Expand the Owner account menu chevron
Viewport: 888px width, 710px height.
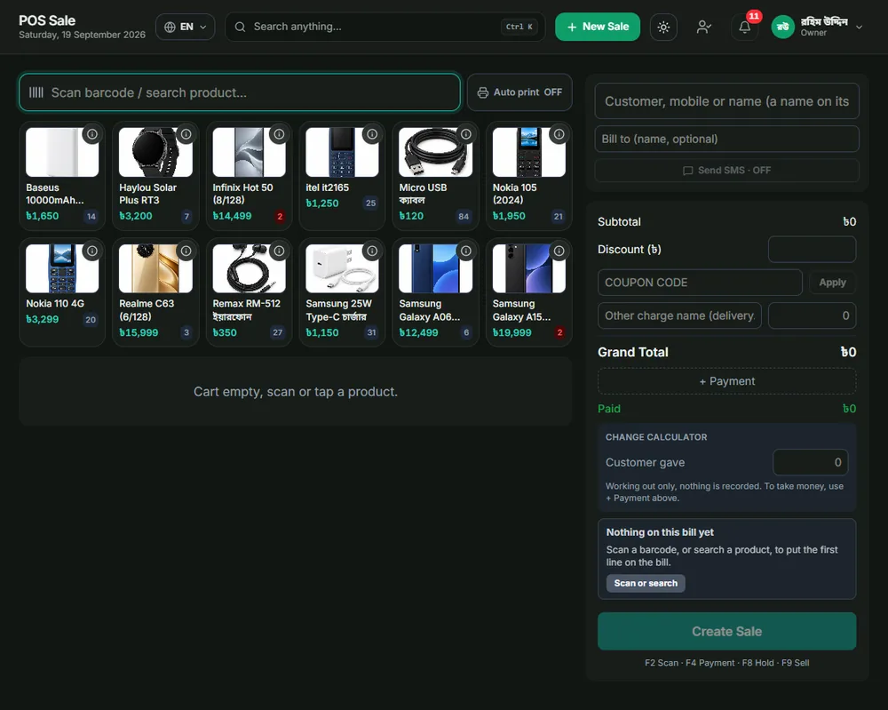point(859,27)
